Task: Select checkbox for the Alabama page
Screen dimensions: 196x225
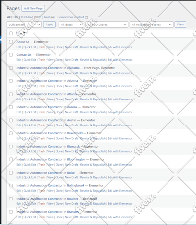Action: coord(11,68)
